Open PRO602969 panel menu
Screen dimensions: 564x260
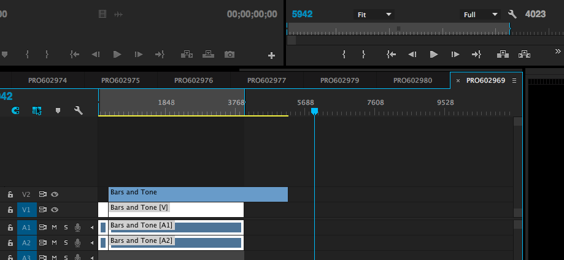point(514,80)
